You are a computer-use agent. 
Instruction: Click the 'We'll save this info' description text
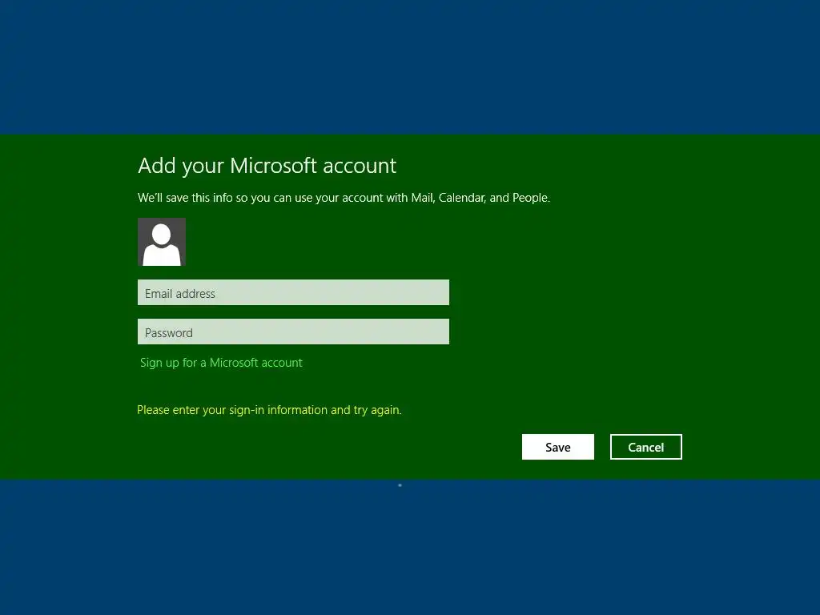pyautogui.click(x=344, y=198)
